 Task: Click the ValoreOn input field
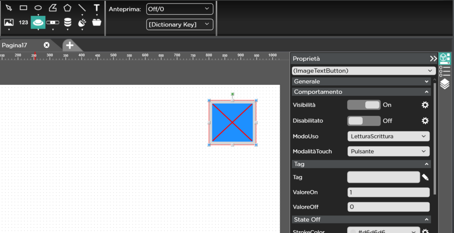pyautogui.click(x=388, y=192)
